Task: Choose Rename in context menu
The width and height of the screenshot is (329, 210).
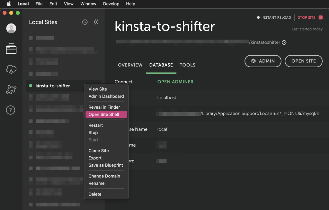Action: point(106,183)
